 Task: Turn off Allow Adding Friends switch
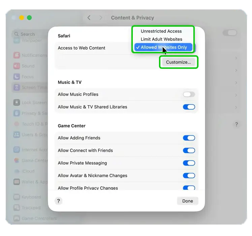click(x=189, y=138)
